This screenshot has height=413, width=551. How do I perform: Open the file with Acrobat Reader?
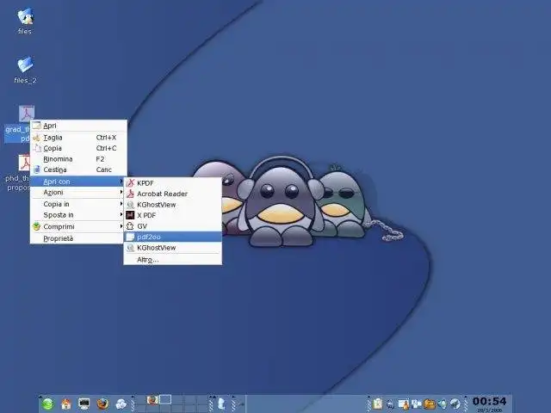(173, 194)
